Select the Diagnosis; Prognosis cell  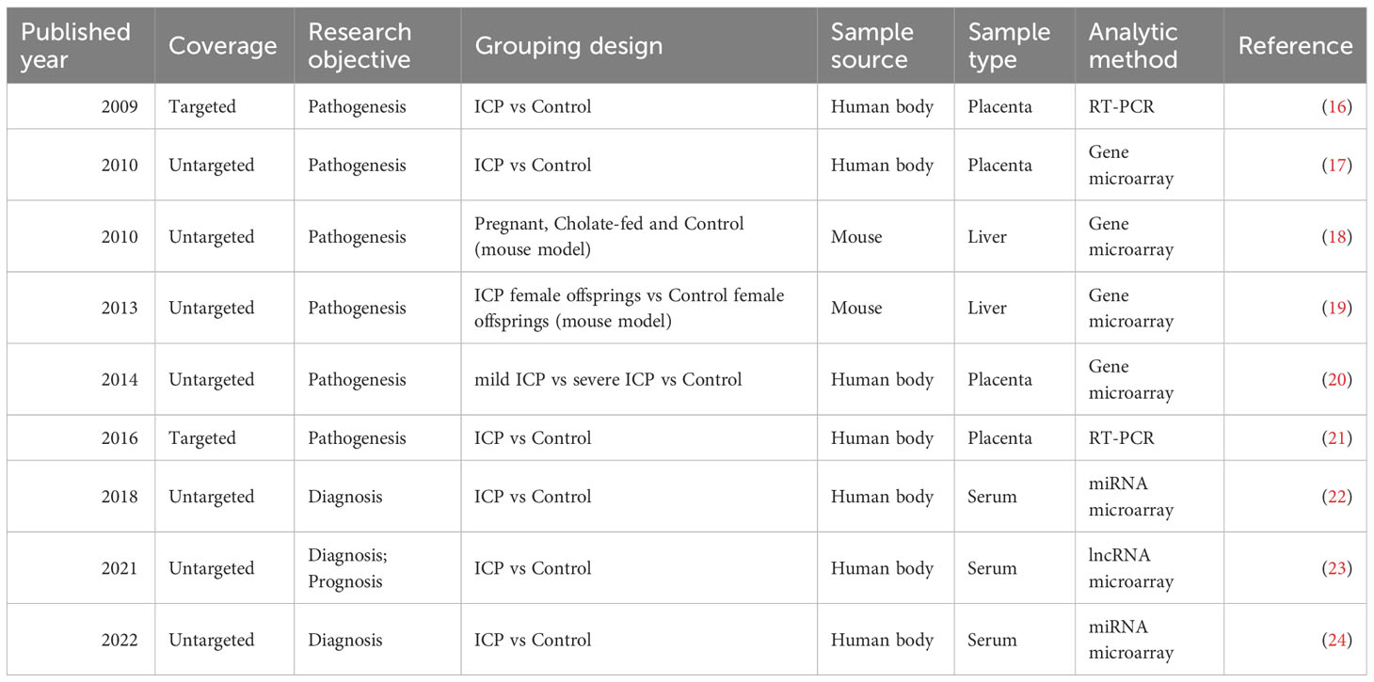pos(377,568)
